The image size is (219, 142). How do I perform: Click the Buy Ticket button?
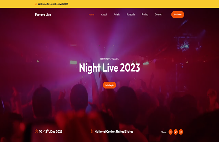point(177,14)
